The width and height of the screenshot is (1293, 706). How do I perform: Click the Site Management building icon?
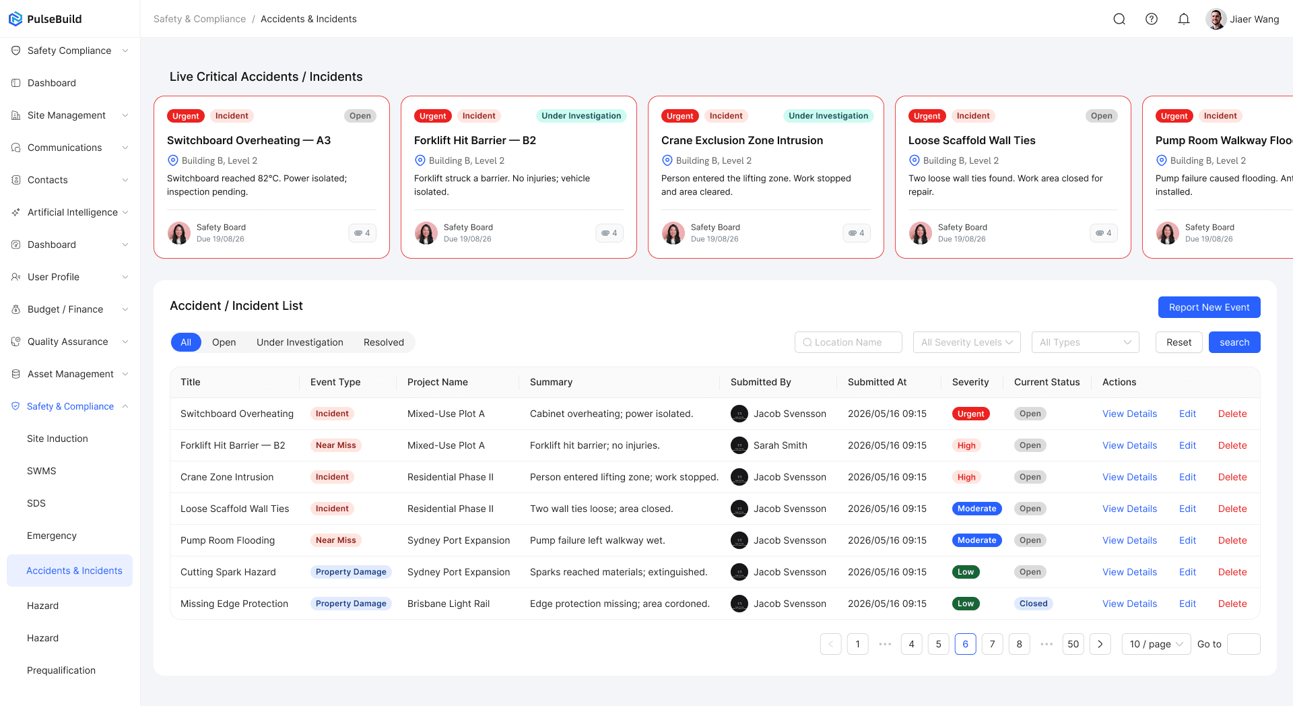coord(16,115)
